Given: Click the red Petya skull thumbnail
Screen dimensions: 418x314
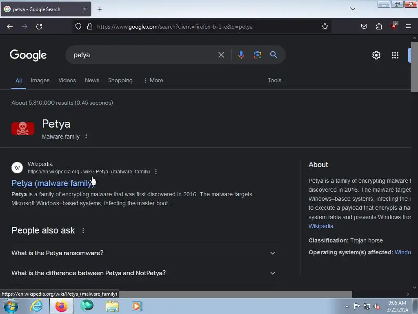Looking at the screenshot, I should click(23, 128).
